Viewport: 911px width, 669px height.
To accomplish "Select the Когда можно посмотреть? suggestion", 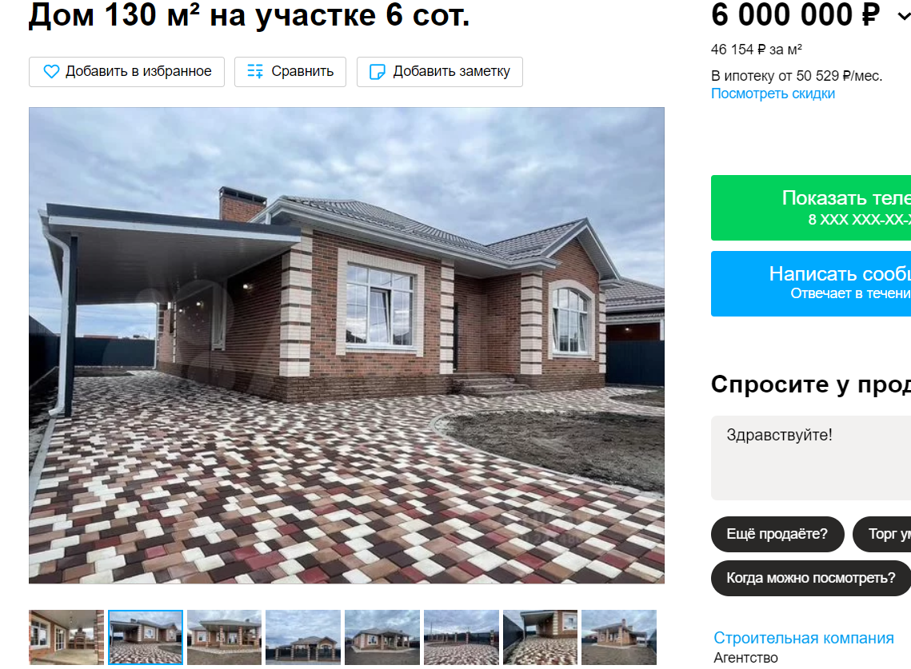I will (x=810, y=578).
